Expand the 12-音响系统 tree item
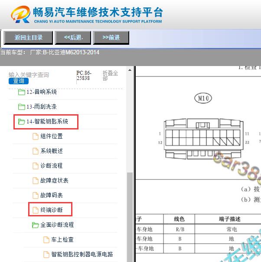The height and width of the screenshot is (262, 261). click(42, 92)
